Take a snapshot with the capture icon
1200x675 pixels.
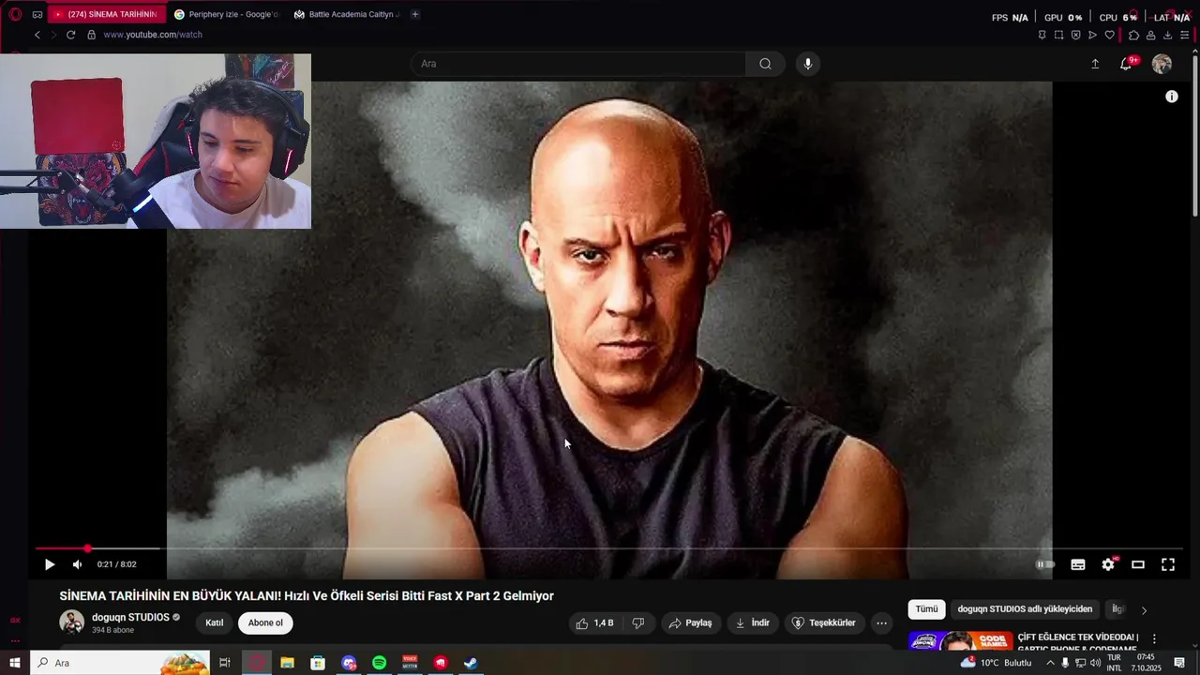tap(1058, 35)
